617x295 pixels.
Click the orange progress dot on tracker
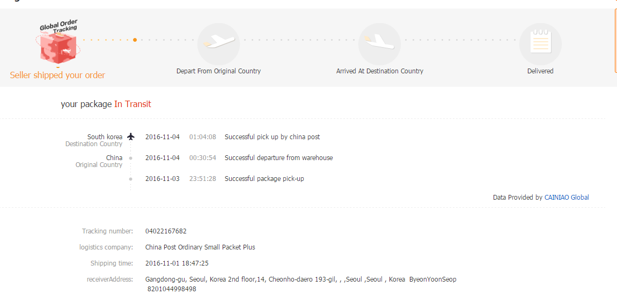[135, 40]
